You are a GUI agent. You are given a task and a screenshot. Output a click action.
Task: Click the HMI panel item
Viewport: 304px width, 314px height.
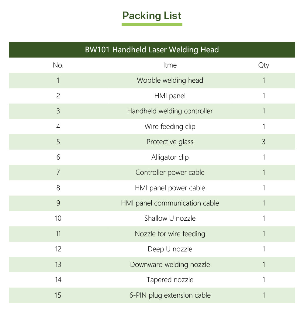coord(170,96)
